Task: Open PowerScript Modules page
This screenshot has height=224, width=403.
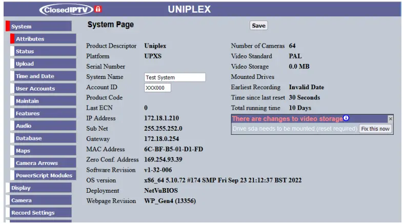Action: [43, 175]
